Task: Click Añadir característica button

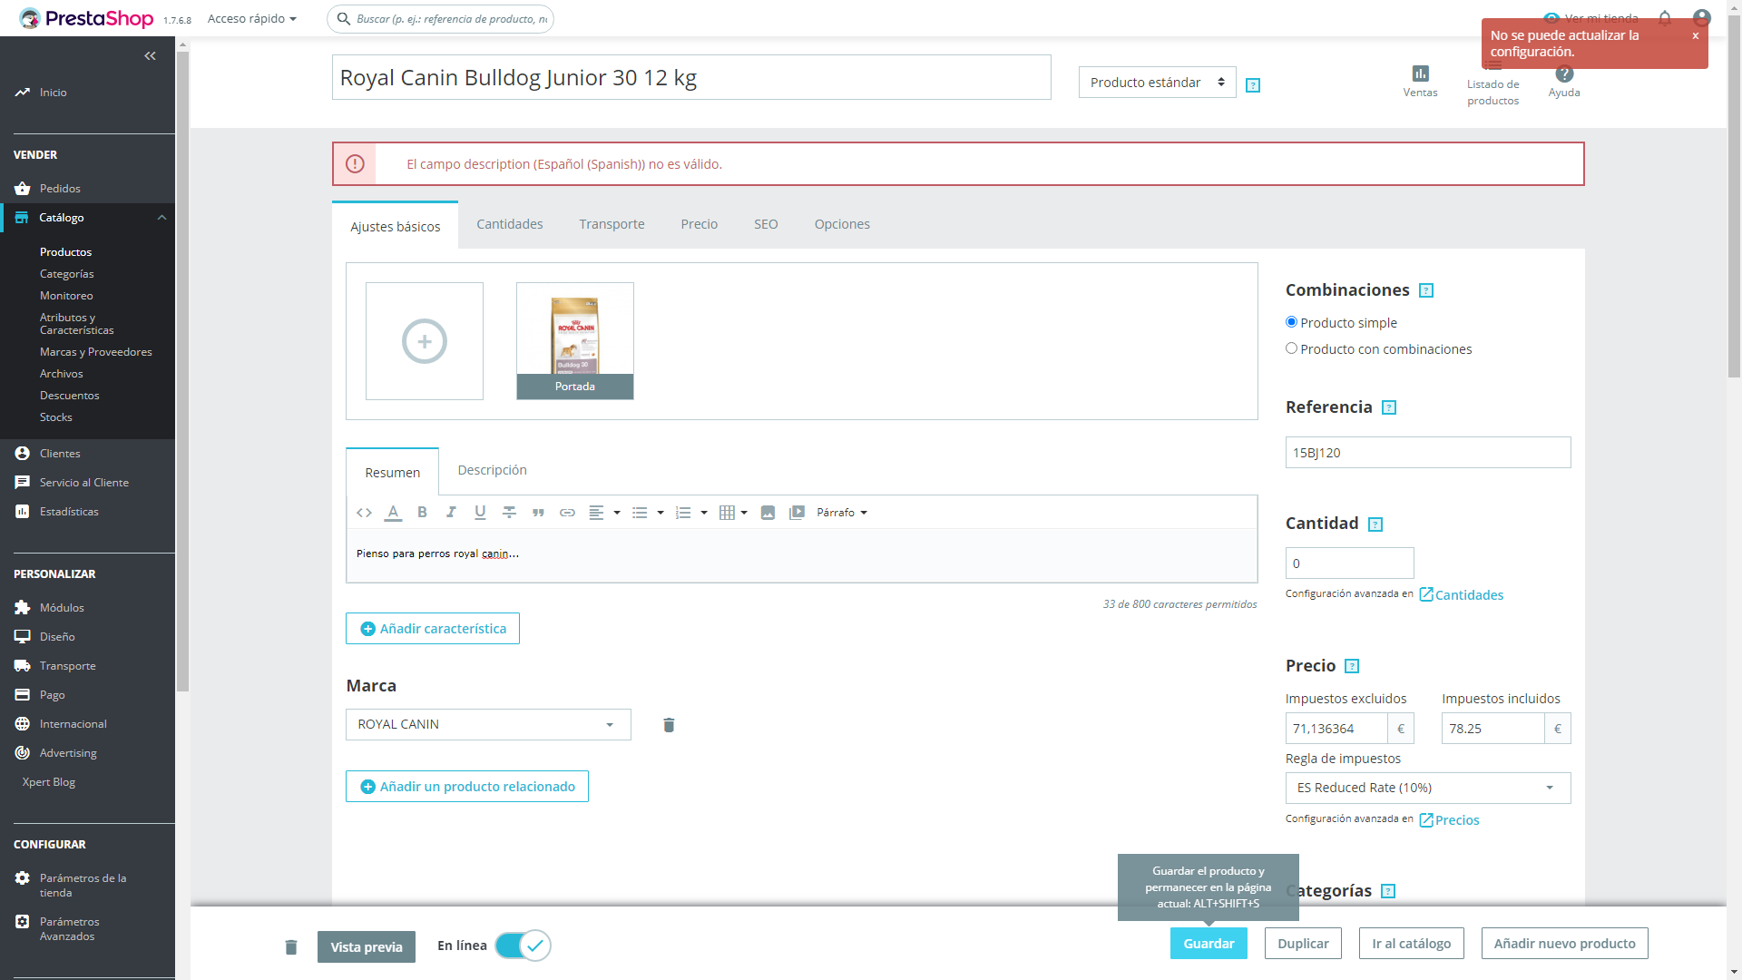Action: pyautogui.click(x=433, y=629)
